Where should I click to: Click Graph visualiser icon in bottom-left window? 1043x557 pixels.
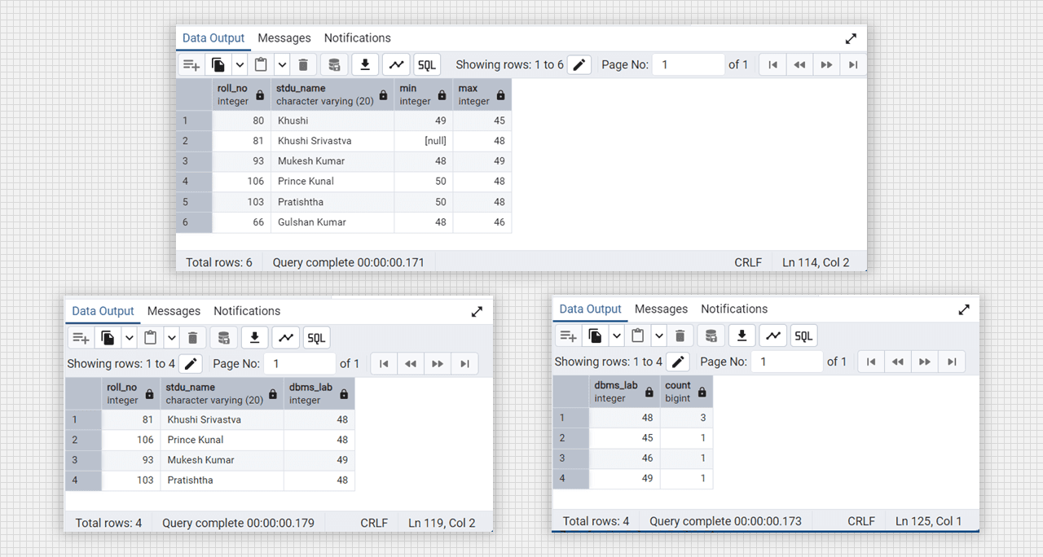point(285,338)
